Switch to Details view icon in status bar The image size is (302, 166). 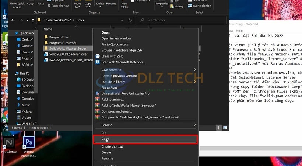point(218,128)
